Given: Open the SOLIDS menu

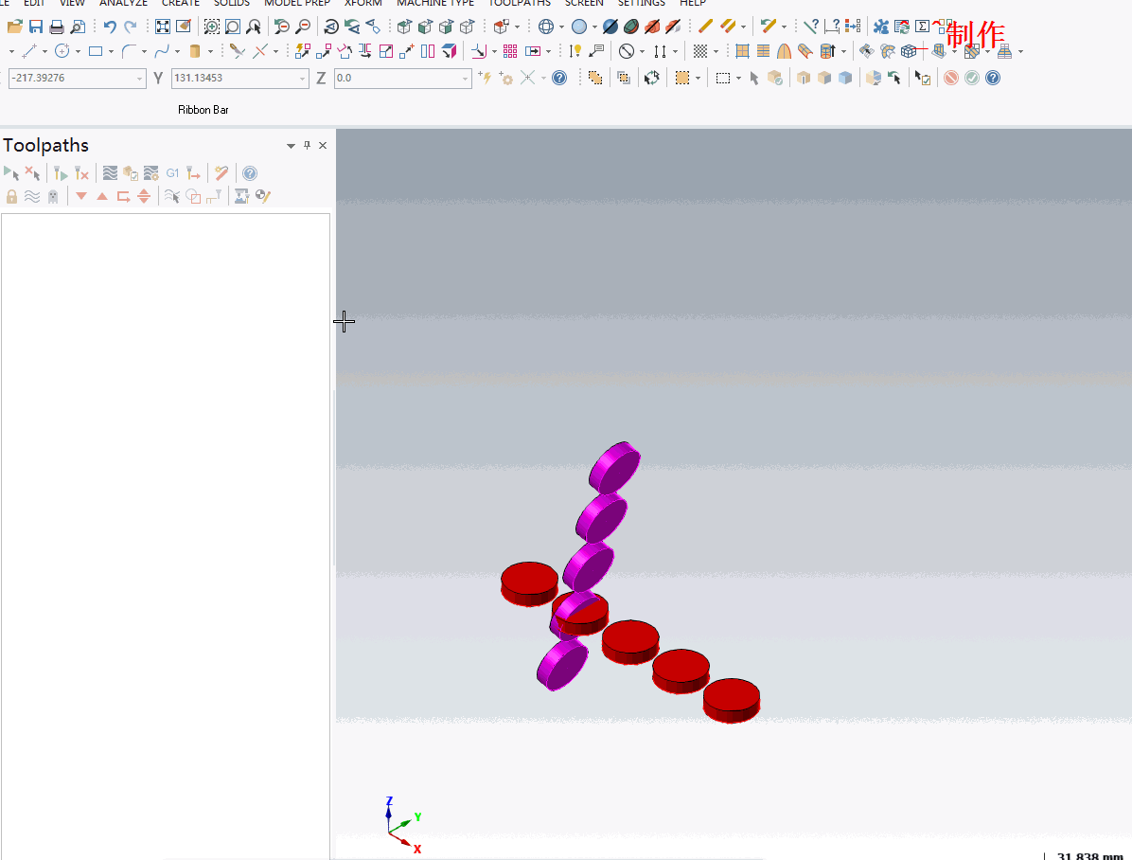Looking at the screenshot, I should click(232, 3).
